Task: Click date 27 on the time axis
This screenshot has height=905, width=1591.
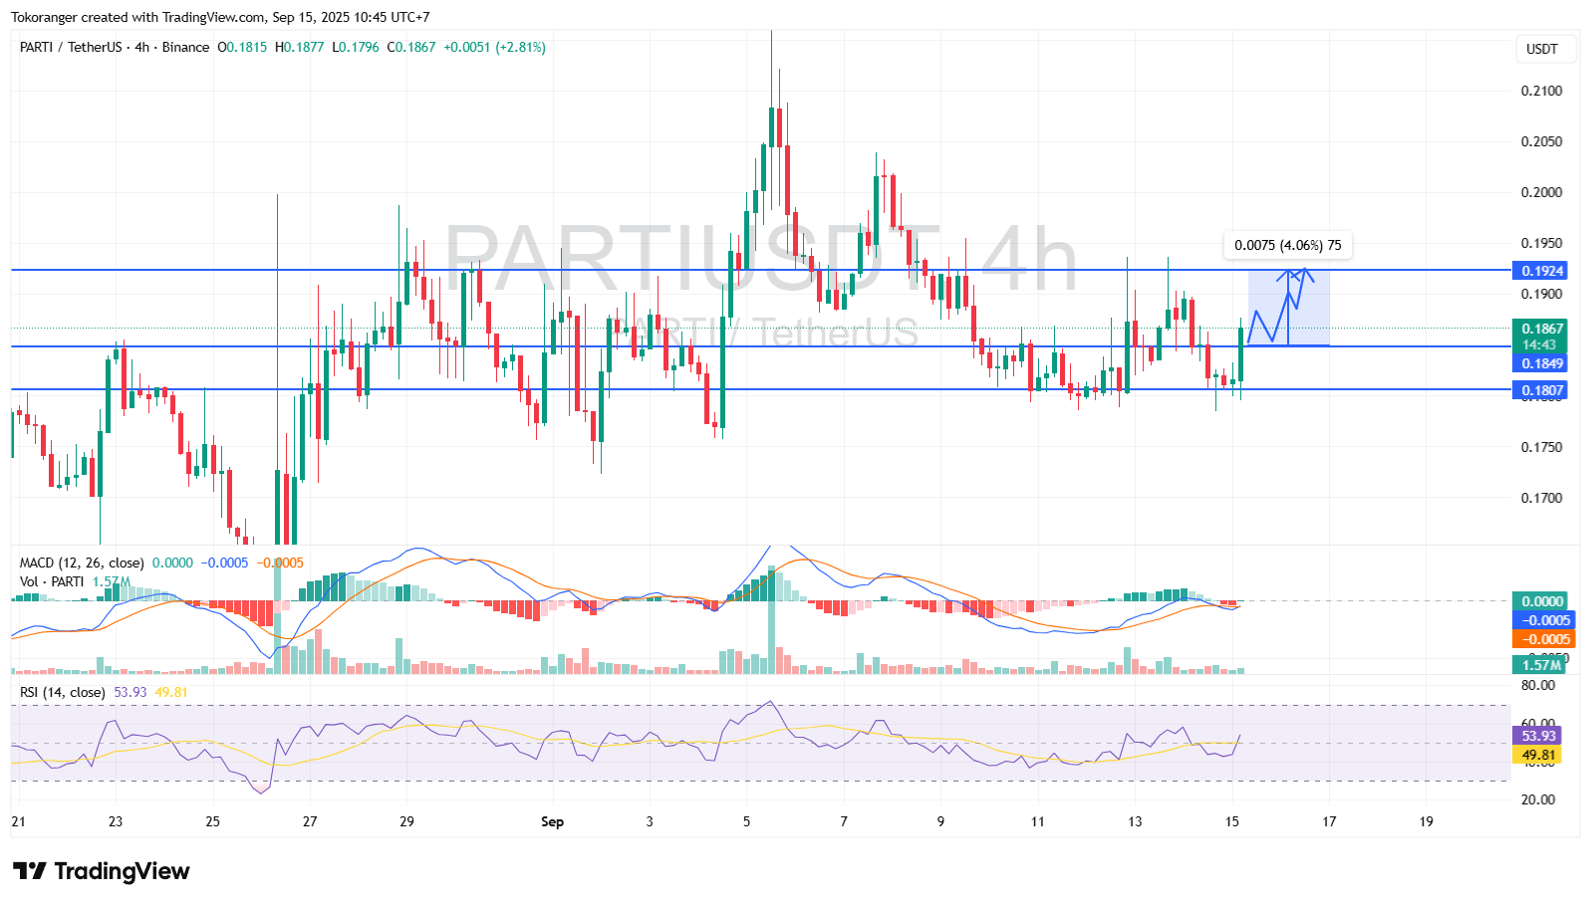Action: 310,821
